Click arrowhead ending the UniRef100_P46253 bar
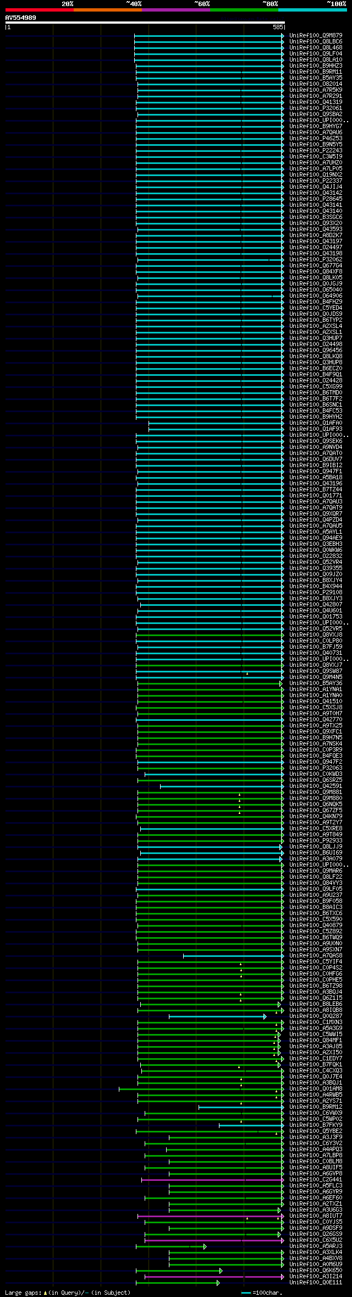 [283, 139]
